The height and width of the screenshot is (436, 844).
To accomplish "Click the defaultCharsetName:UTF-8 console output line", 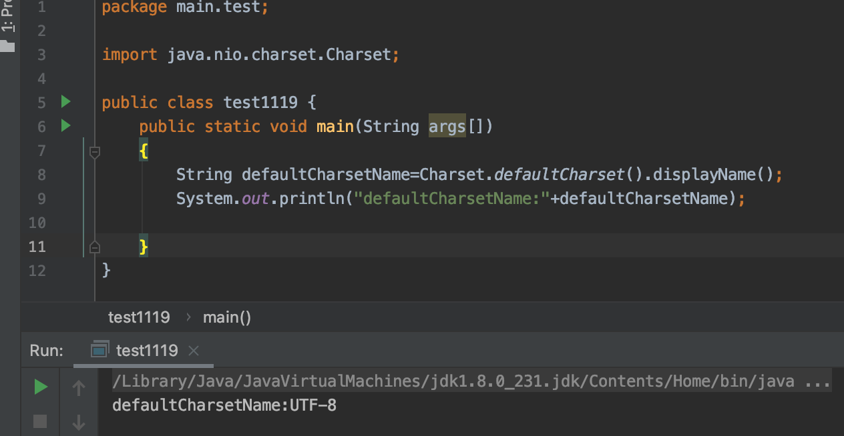I will (x=224, y=405).
